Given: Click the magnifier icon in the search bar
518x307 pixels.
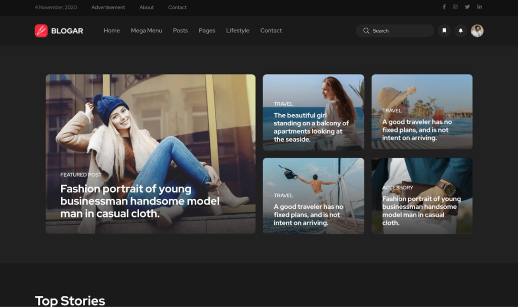Looking at the screenshot, I should tap(366, 31).
